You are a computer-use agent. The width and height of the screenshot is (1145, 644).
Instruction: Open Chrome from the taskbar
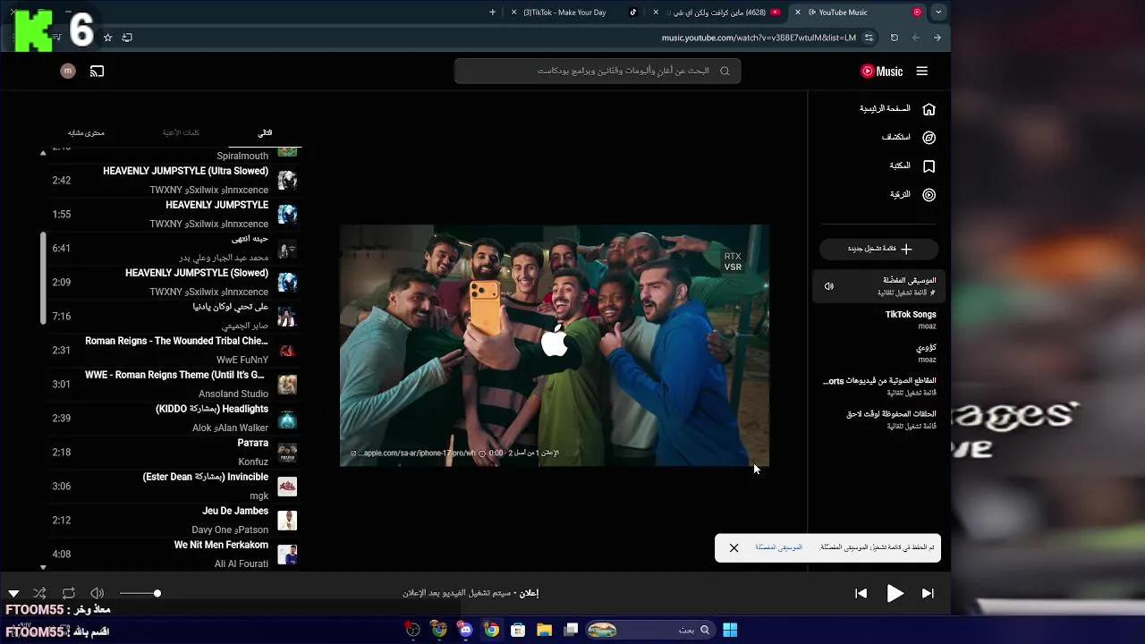click(x=491, y=631)
